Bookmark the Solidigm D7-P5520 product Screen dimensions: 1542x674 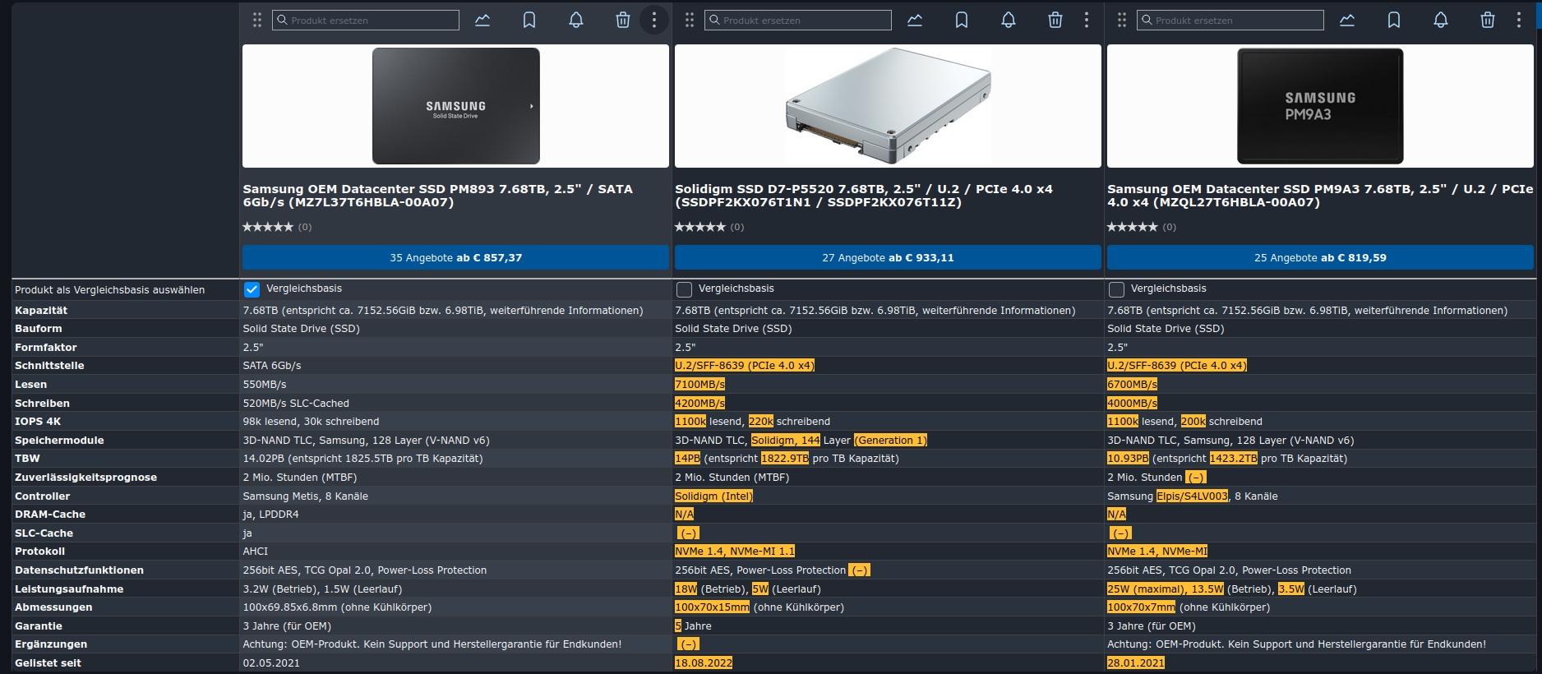pyautogui.click(x=962, y=20)
